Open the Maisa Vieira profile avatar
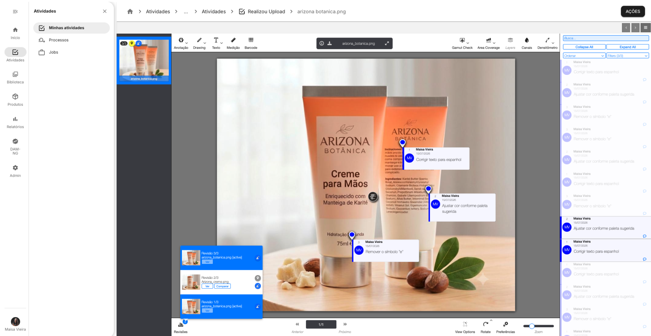The height and width of the screenshot is (336, 651). (15, 321)
